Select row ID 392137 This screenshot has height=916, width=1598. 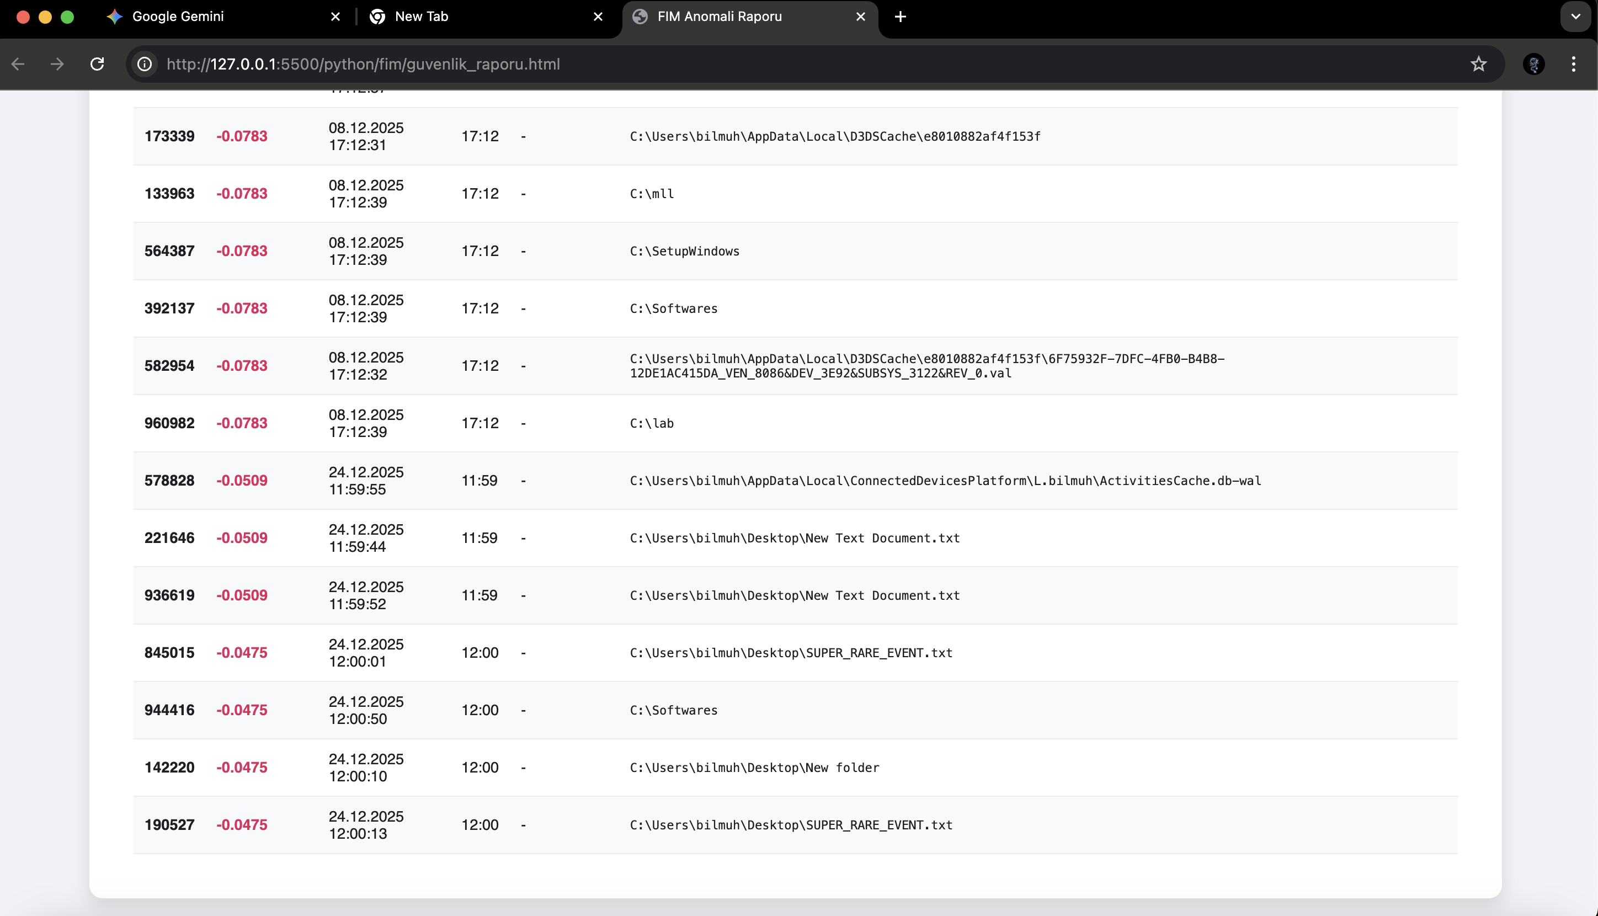click(169, 308)
